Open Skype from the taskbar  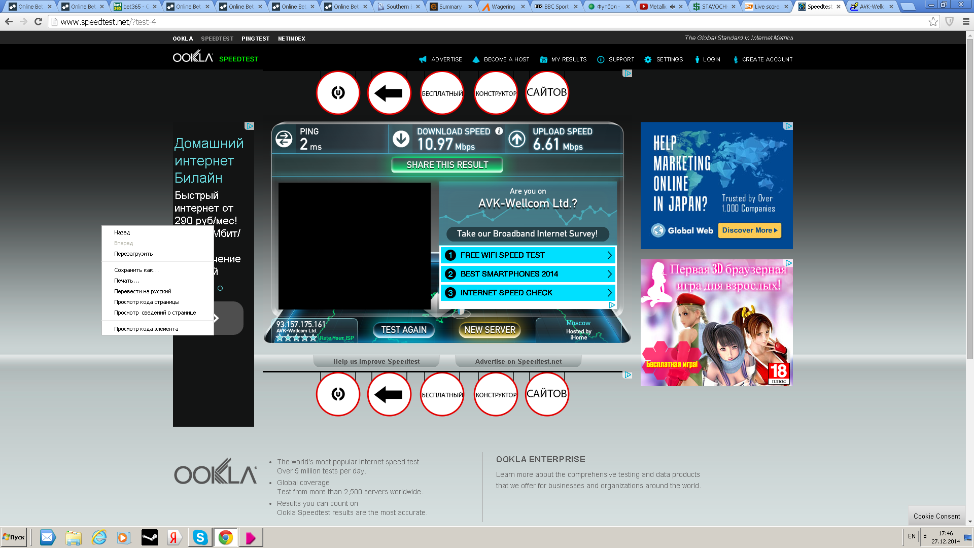[200, 537]
